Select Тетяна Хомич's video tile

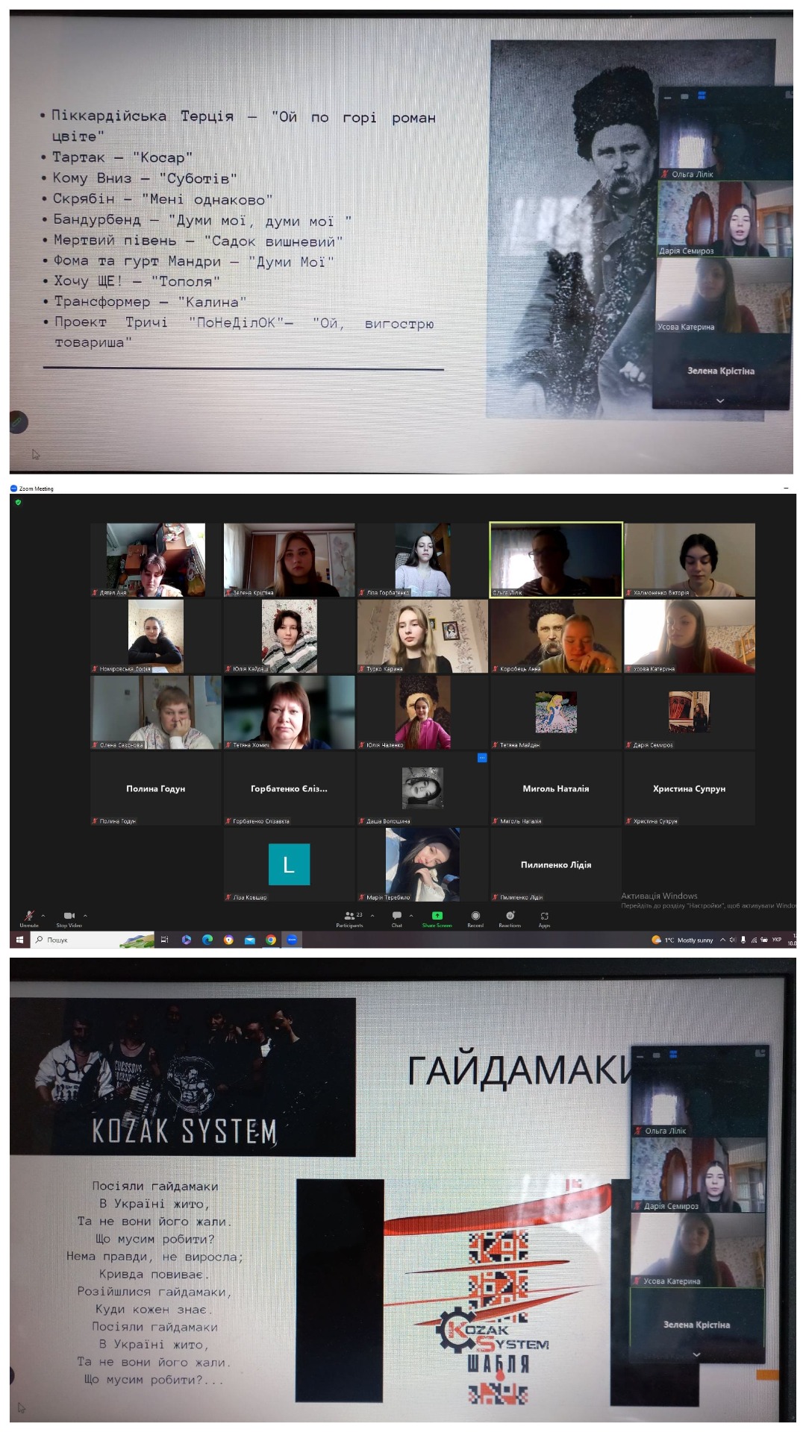[x=289, y=712]
